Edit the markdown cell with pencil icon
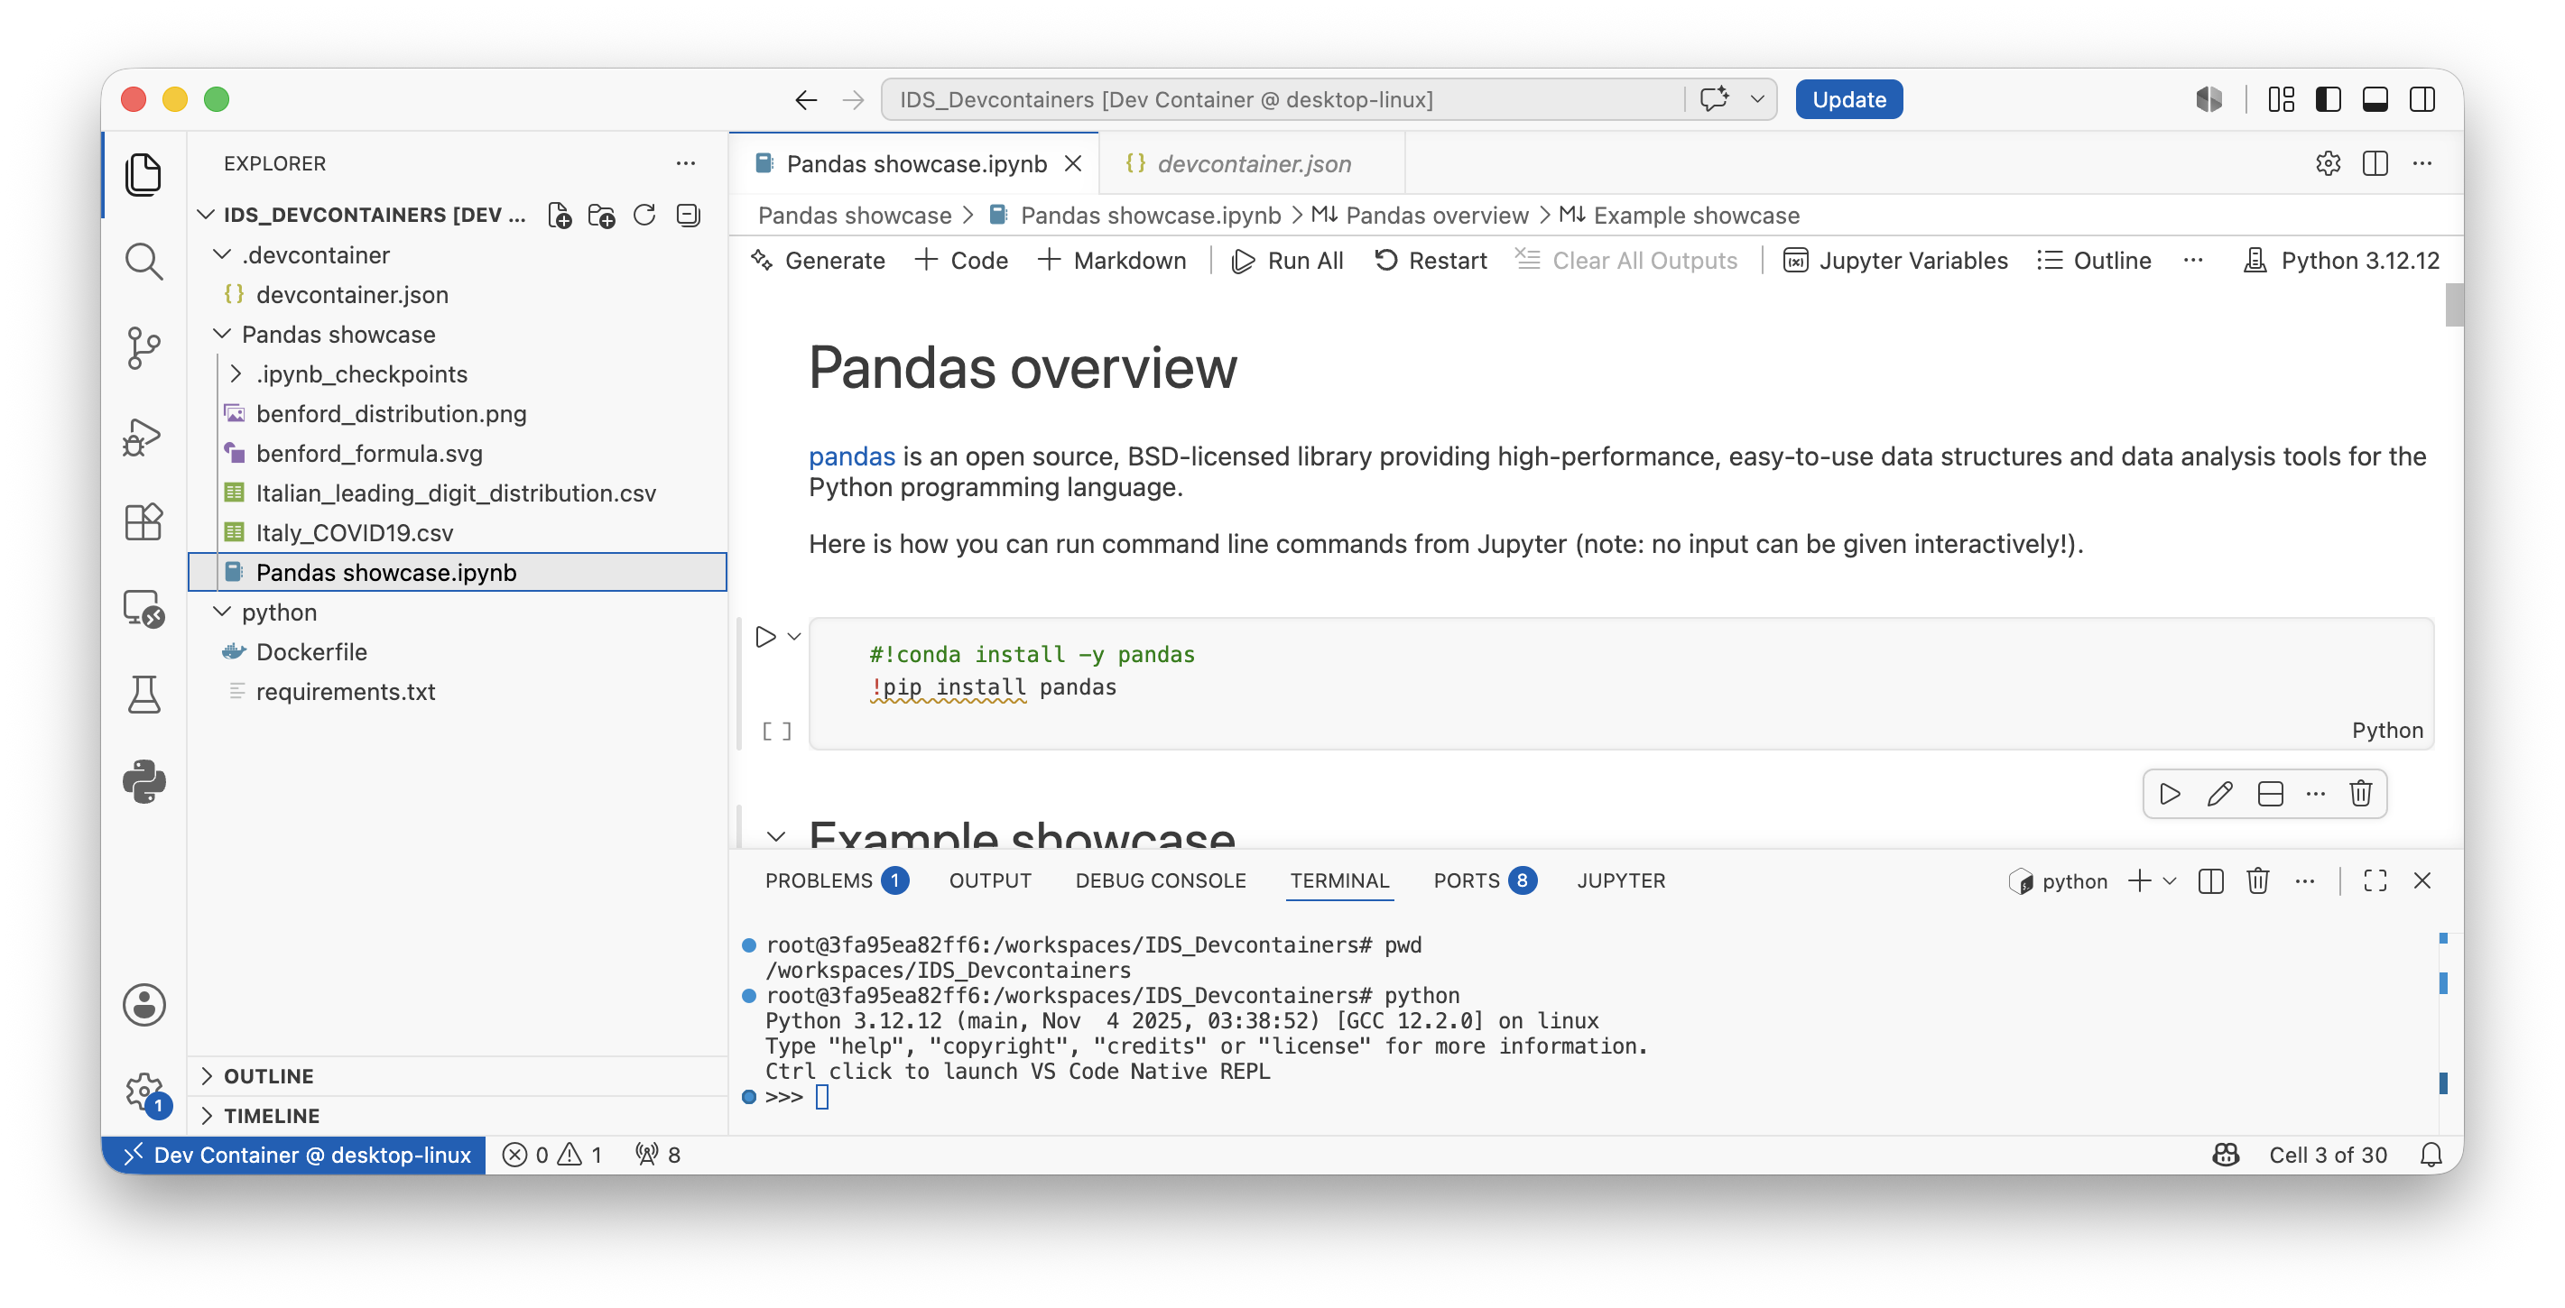Viewport: 2565px width, 1308px height. [x=2219, y=793]
